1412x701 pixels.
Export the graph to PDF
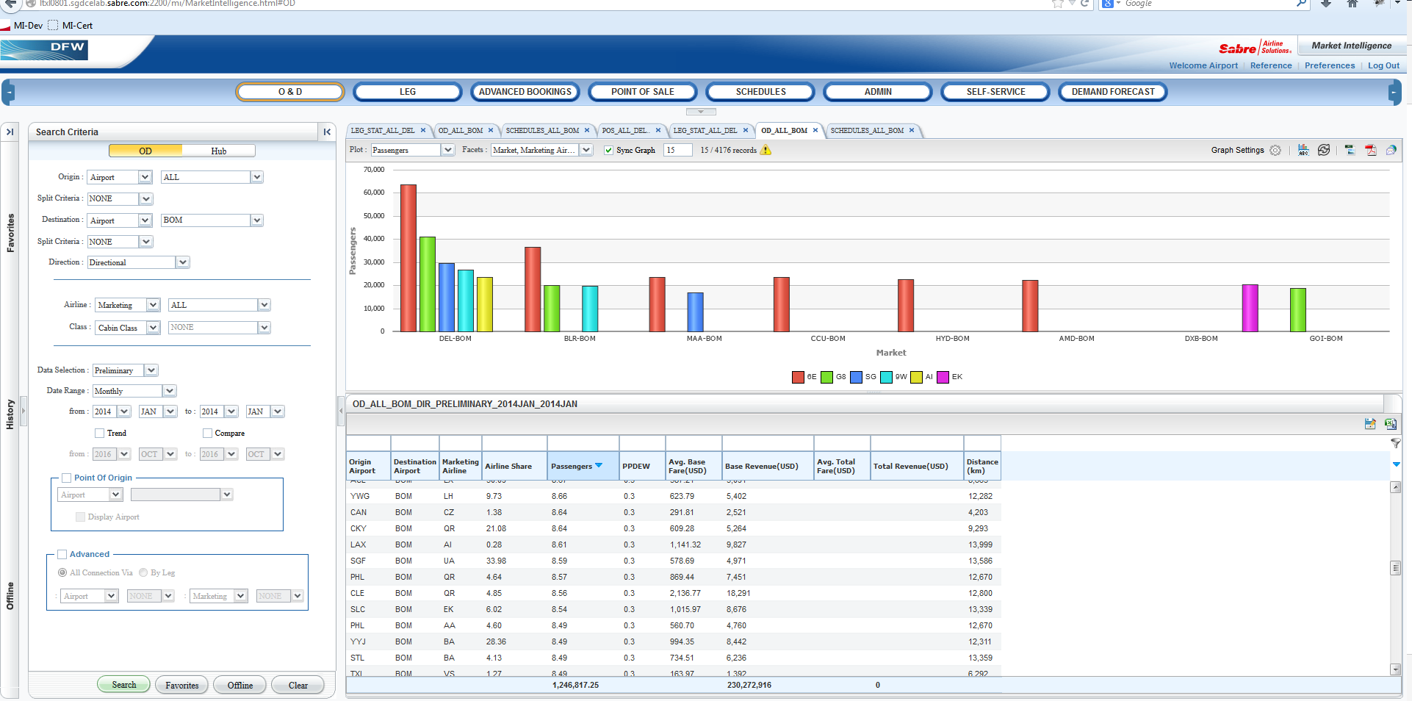tap(1370, 150)
